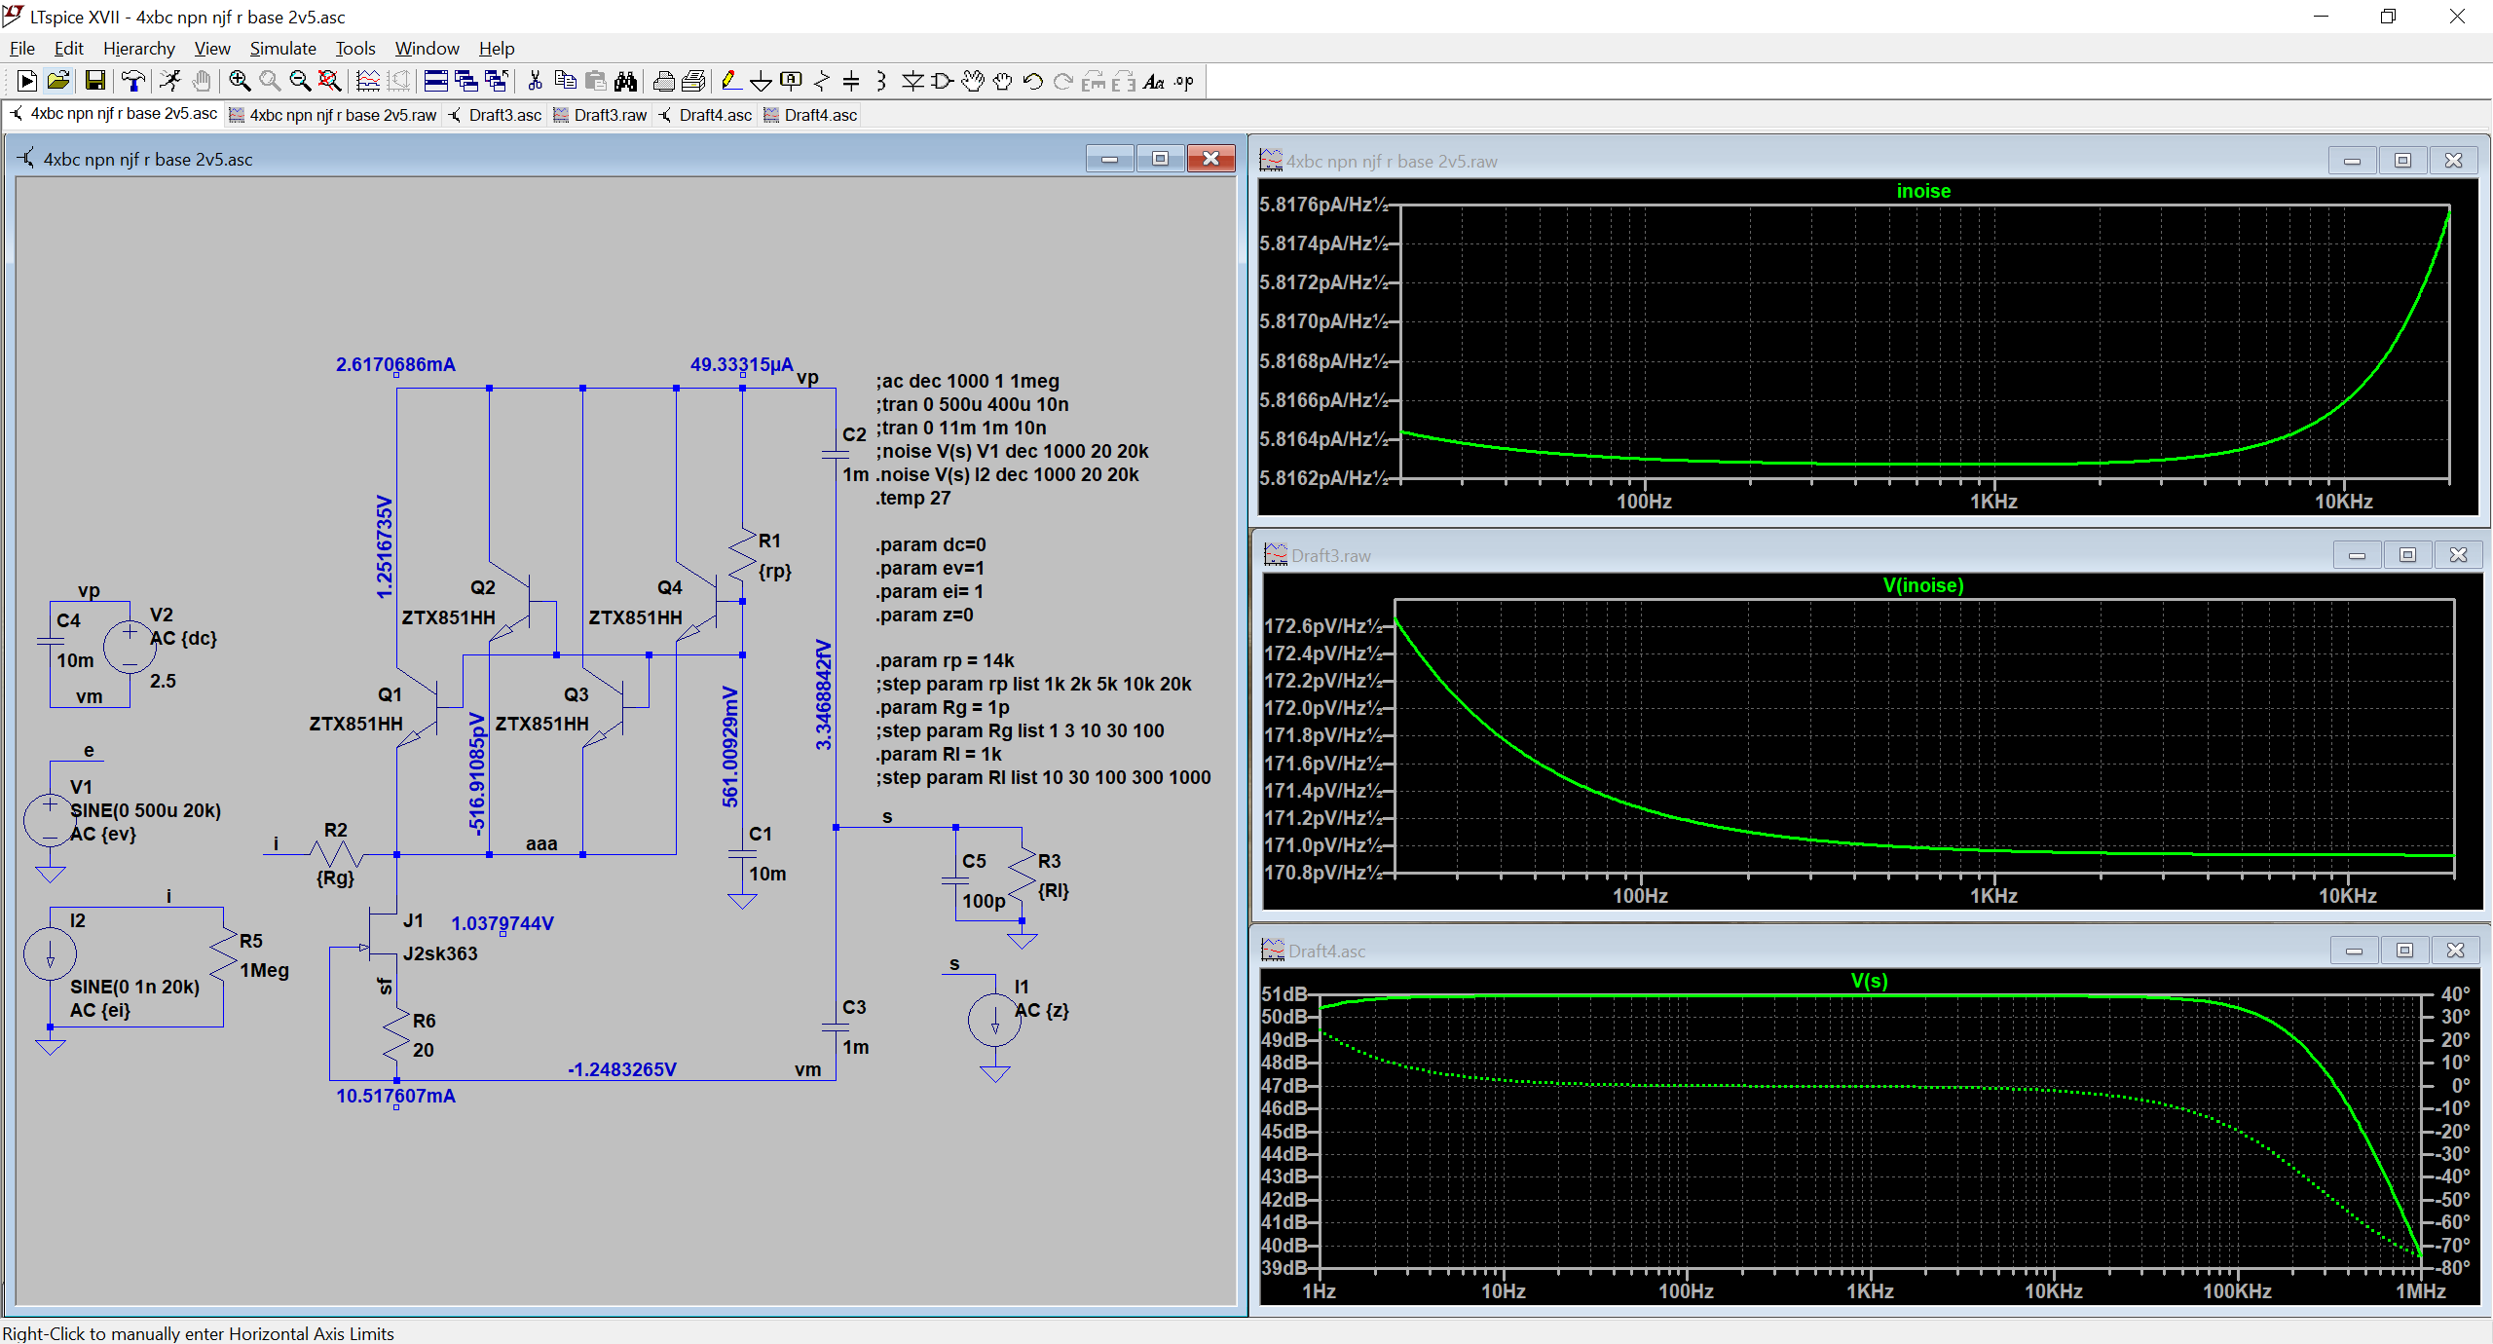Image resolution: width=2493 pixels, height=1344 pixels.
Task: Place a Ground symbol via the toolbar
Action: pos(761,82)
